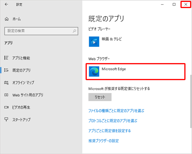This screenshot has width=192, height=154.
Task: Open プロトコルごとに既定のアプリを選ぶ link
Action: pos(113,121)
